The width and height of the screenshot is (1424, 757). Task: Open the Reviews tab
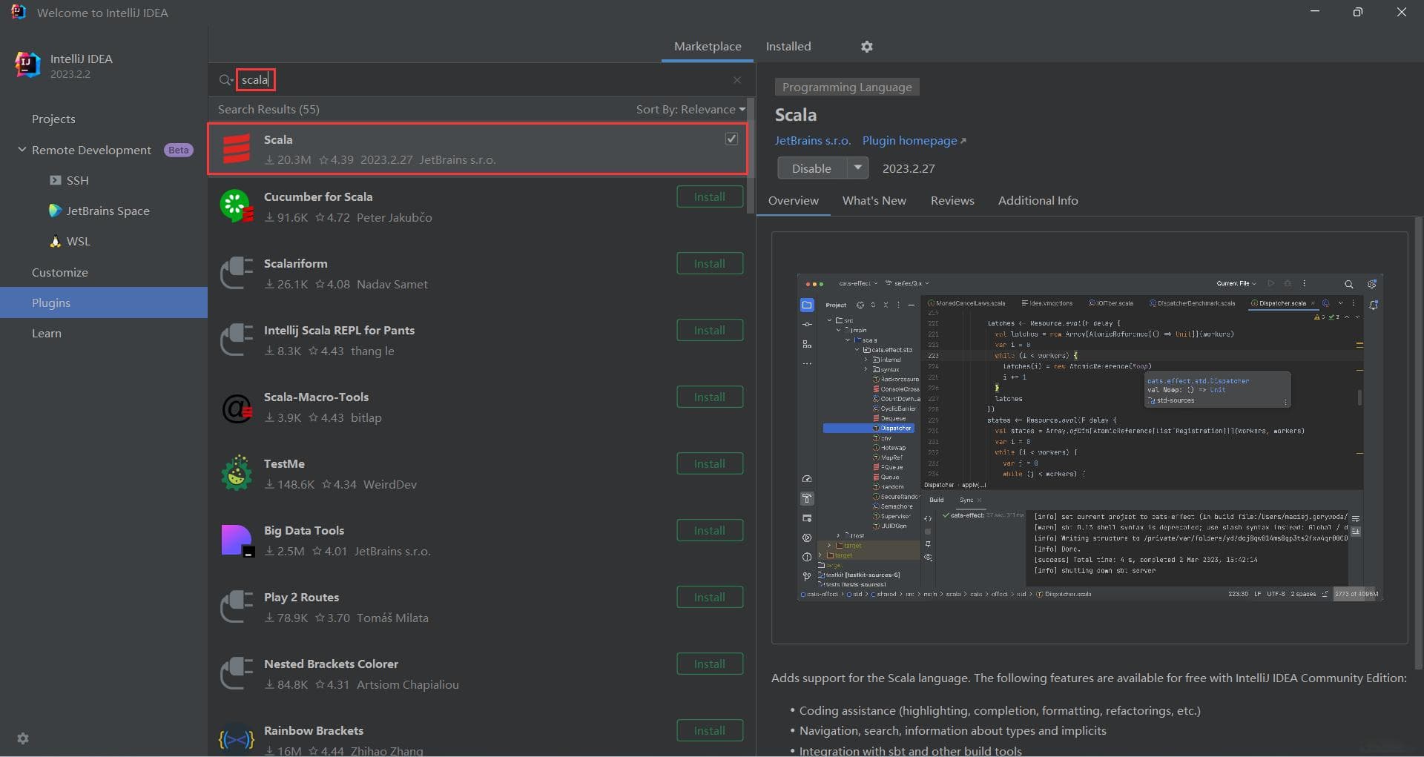(952, 200)
